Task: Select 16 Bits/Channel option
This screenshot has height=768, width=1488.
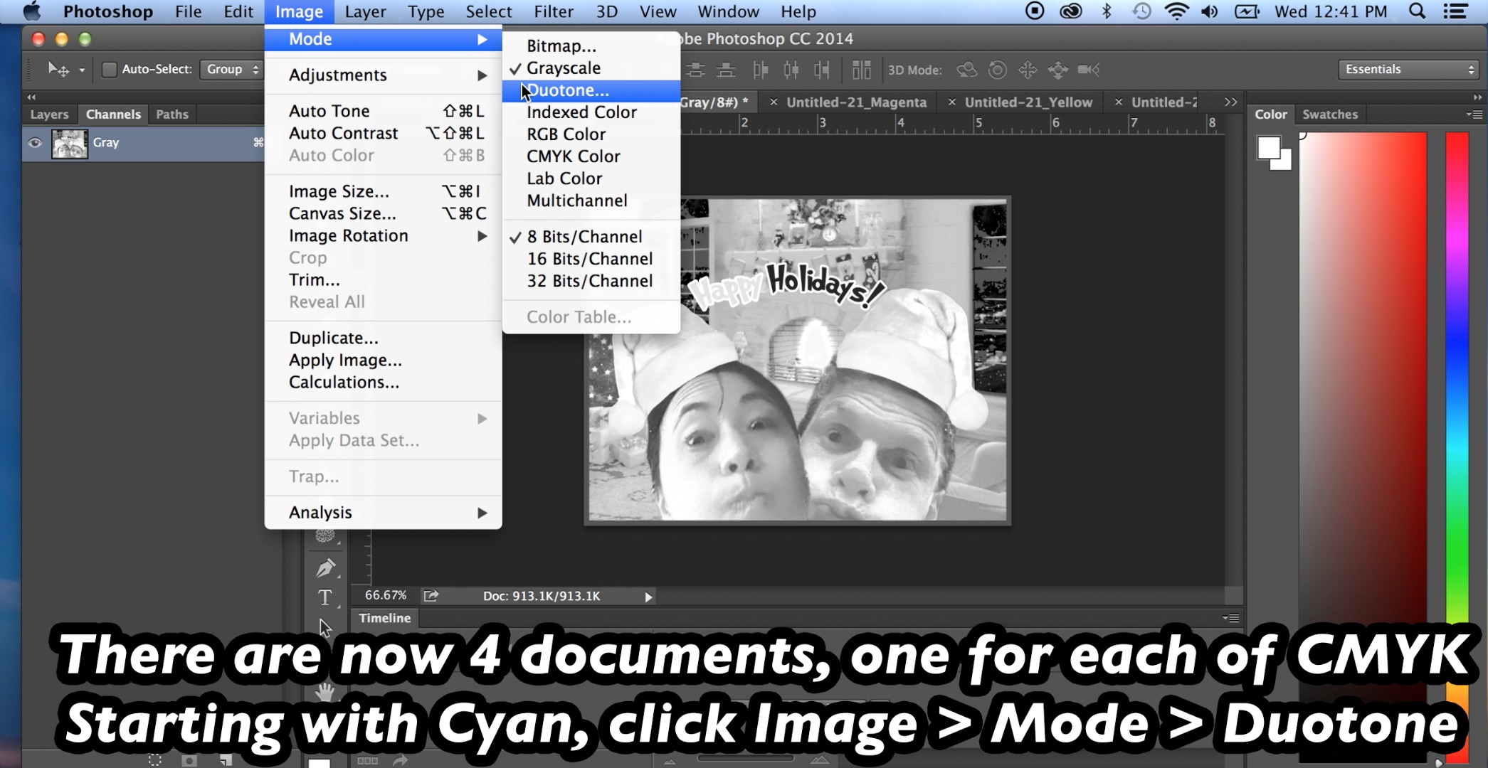Action: (x=589, y=259)
